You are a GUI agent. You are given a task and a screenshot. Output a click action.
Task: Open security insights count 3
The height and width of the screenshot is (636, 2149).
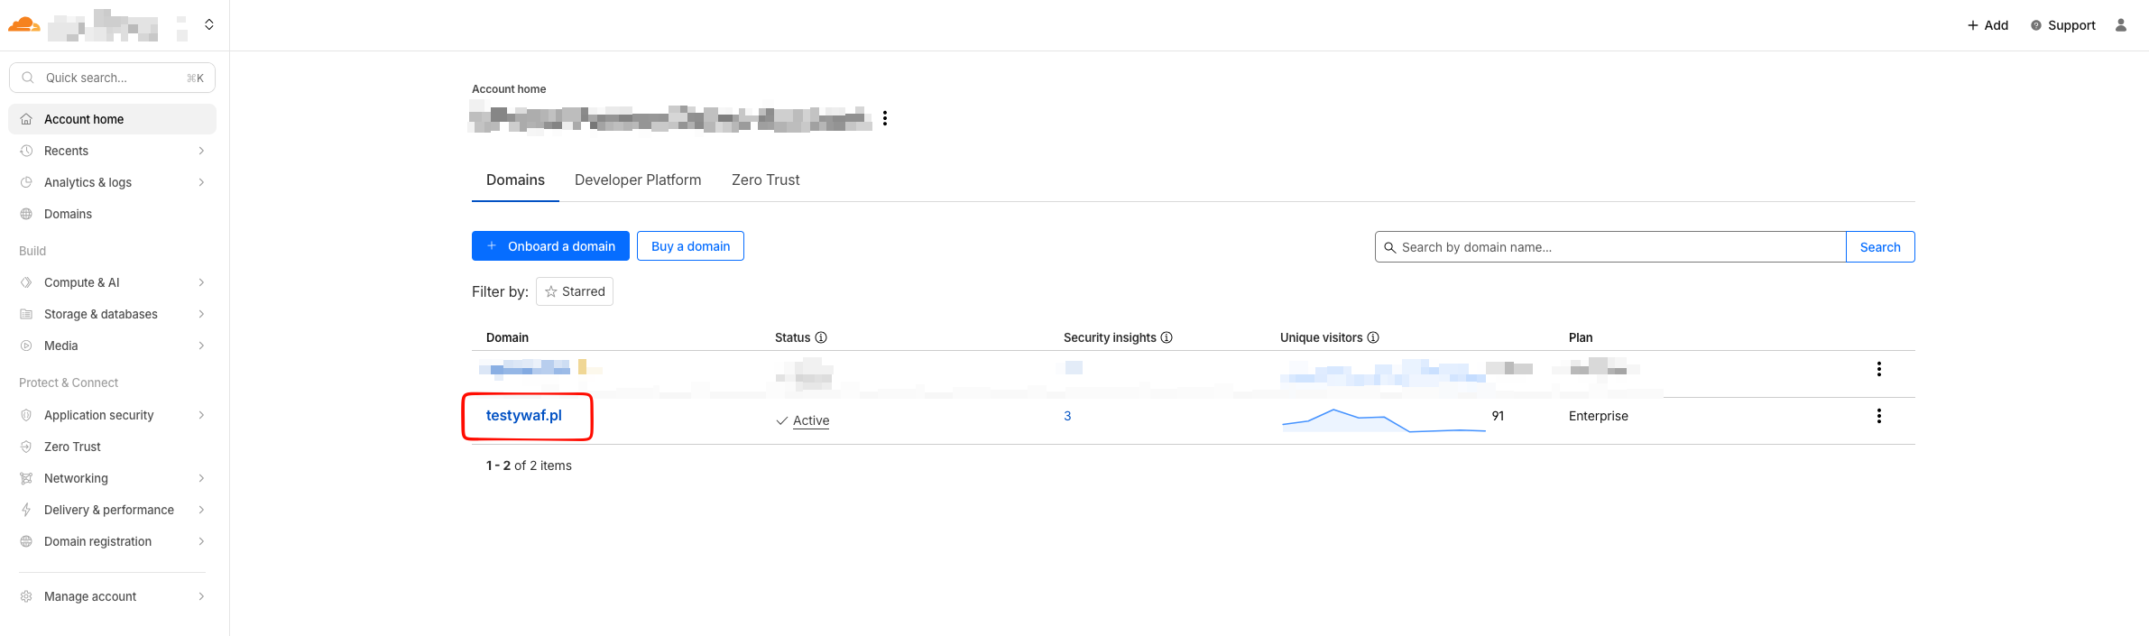click(1067, 416)
